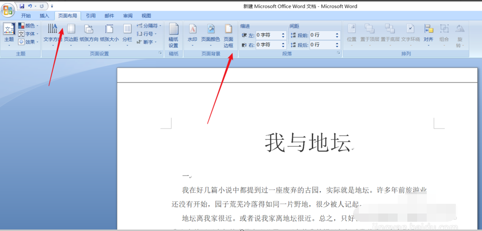Choose 纸张方向 page orientation

[x=89, y=35]
